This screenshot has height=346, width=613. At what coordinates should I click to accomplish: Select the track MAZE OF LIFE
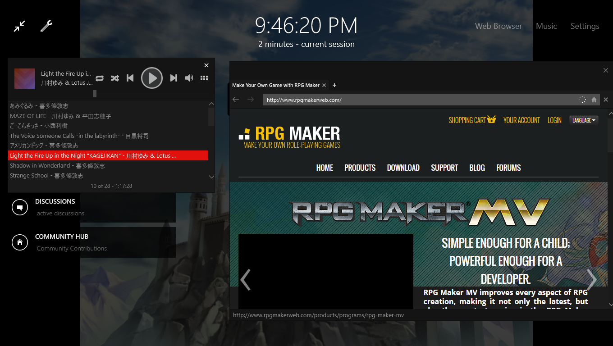[x=108, y=116]
